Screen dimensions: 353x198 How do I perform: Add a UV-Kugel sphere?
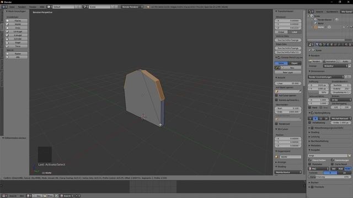coord(17,31)
